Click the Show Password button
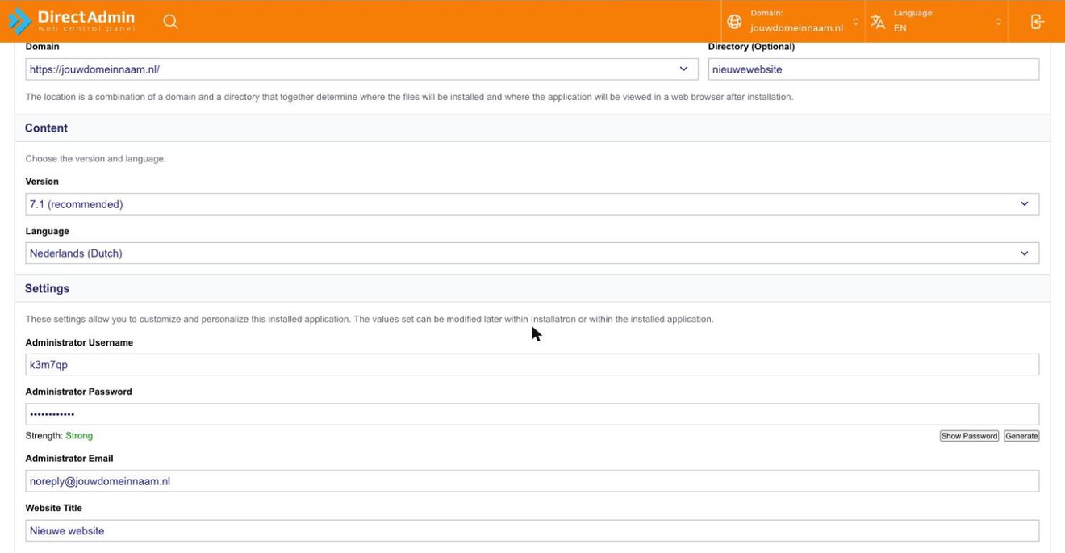 (969, 436)
